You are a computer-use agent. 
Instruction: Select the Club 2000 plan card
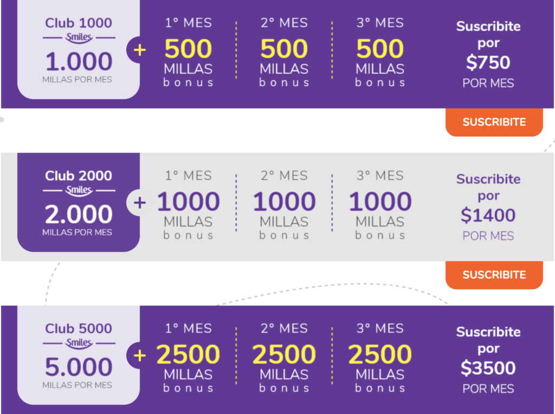[x=79, y=203]
